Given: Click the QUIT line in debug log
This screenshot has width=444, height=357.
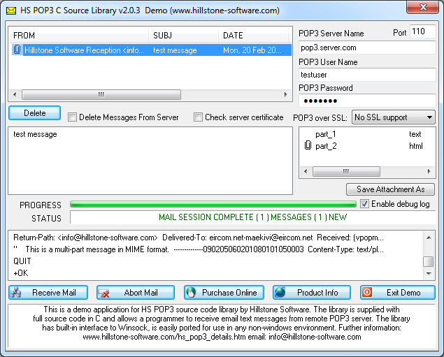Looking at the screenshot, I should coord(22,261).
